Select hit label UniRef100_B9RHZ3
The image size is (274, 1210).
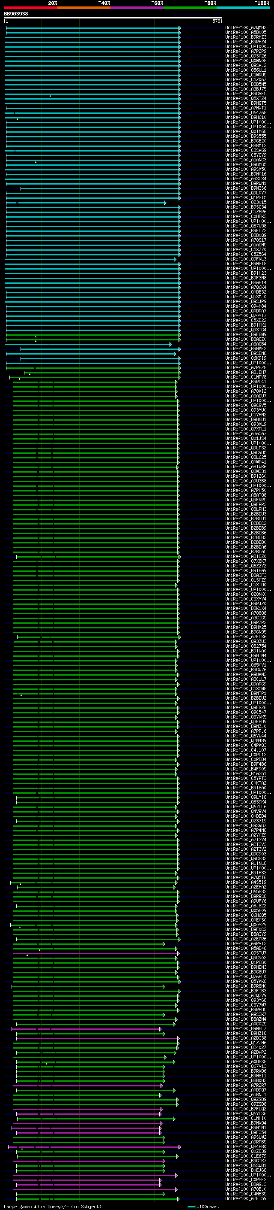coord(246,37)
